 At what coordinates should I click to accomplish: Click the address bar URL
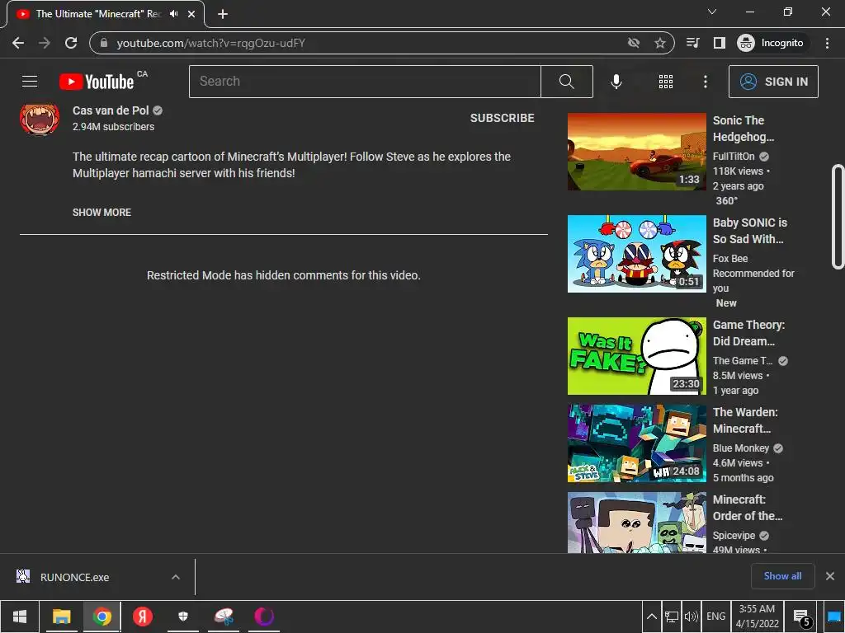pos(210,43)
